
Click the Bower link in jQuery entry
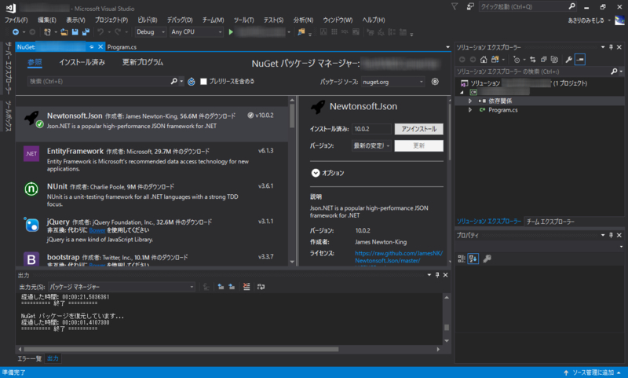tap(97, 230)
